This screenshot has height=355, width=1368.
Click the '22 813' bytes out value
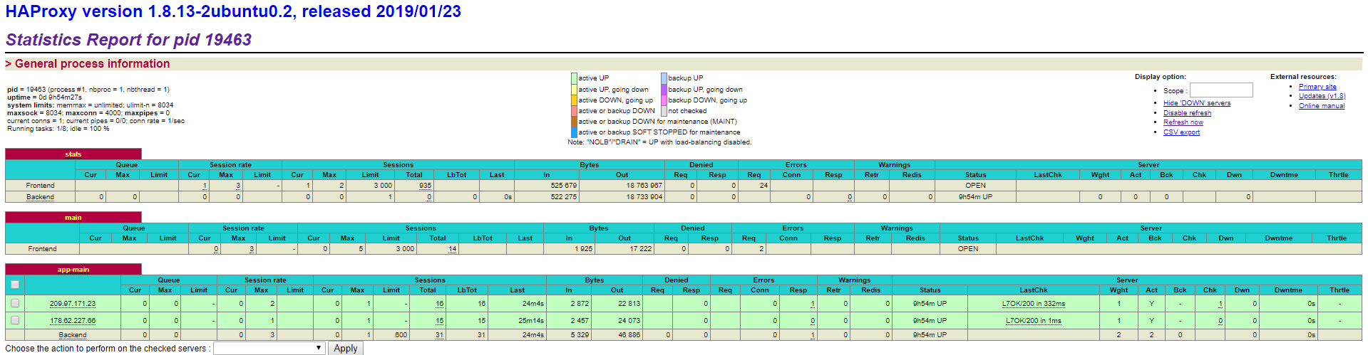(x=629, y=304)
